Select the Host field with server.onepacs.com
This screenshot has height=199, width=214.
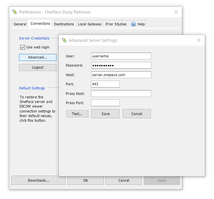click(121, 75)
